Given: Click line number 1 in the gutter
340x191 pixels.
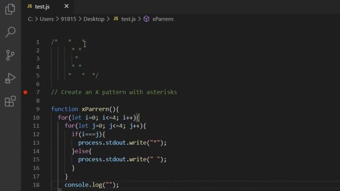Looking at the screenshot, I should pyautogui.click(x=38, y=42).
